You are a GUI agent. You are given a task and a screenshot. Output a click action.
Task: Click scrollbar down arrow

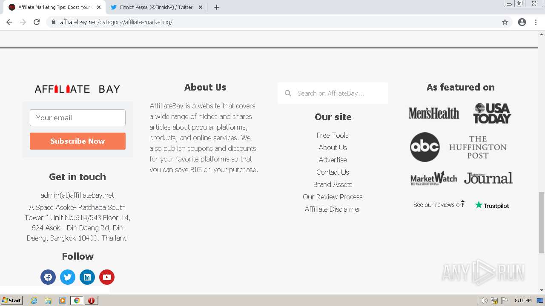click(x=542, y=290)
